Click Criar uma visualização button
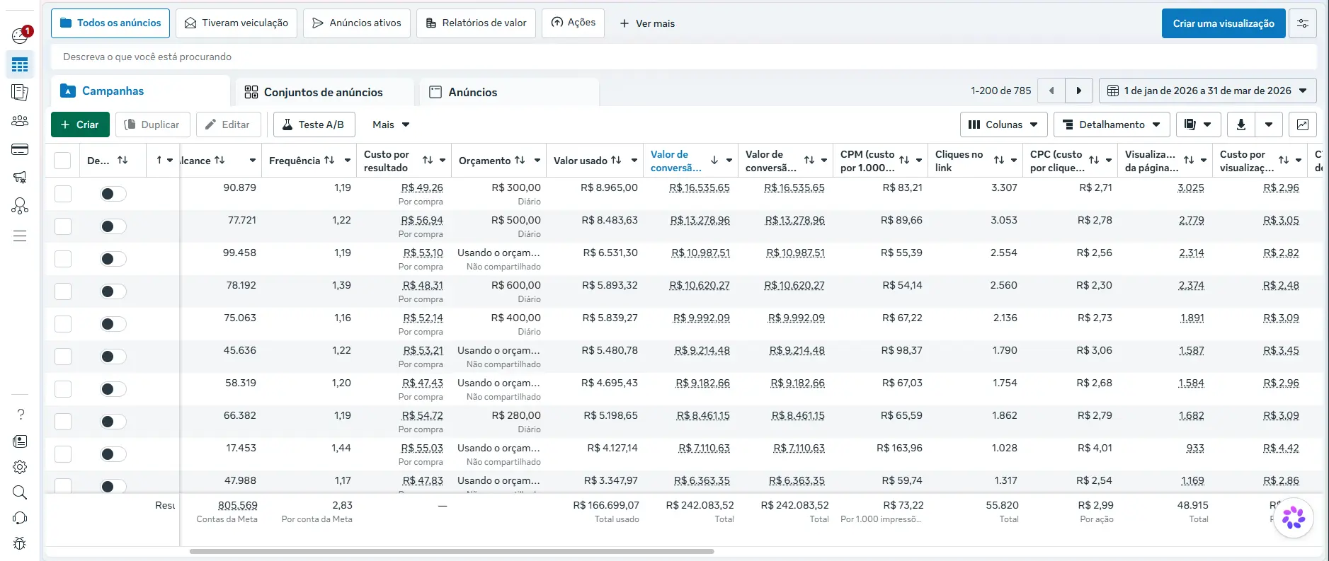Viewport: 1329px width, 561px height. 1224,23
